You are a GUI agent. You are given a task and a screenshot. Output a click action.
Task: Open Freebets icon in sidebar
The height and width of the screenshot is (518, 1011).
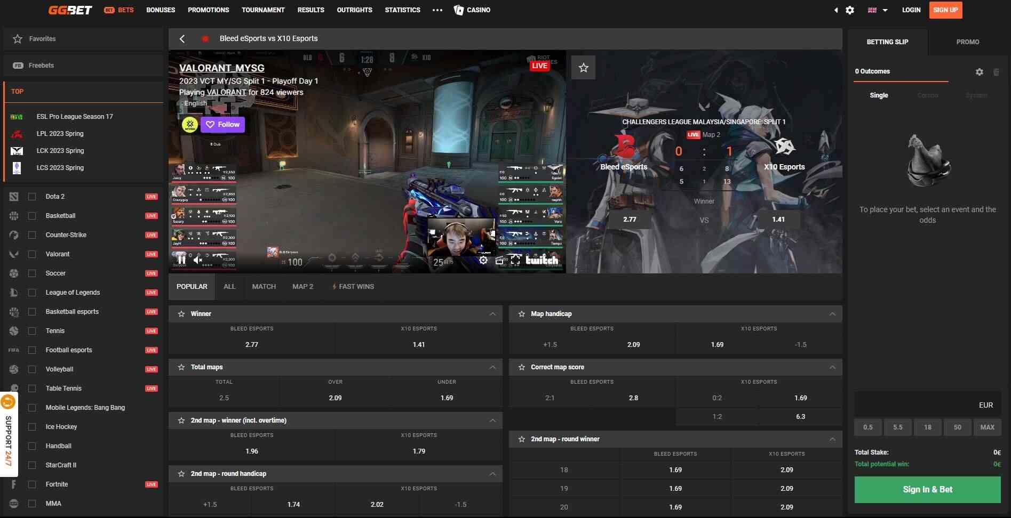[x=18, y=66]
